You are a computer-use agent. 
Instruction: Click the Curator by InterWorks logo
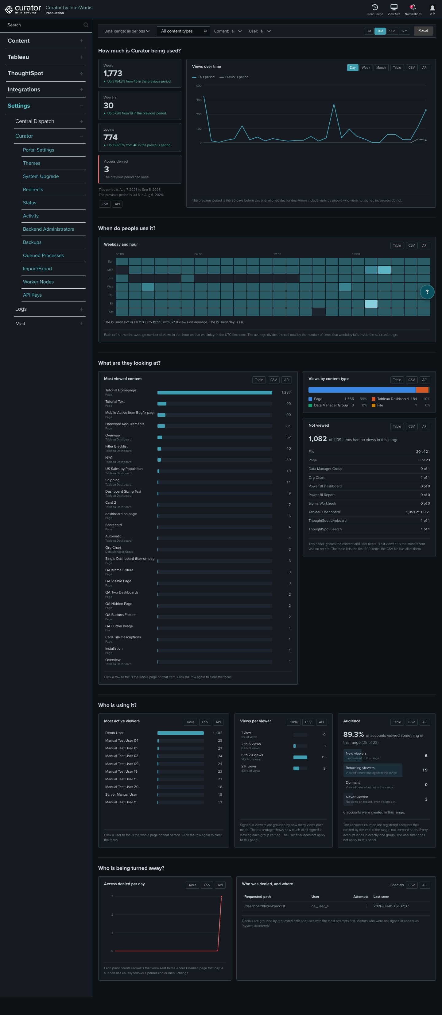point(23,9)
